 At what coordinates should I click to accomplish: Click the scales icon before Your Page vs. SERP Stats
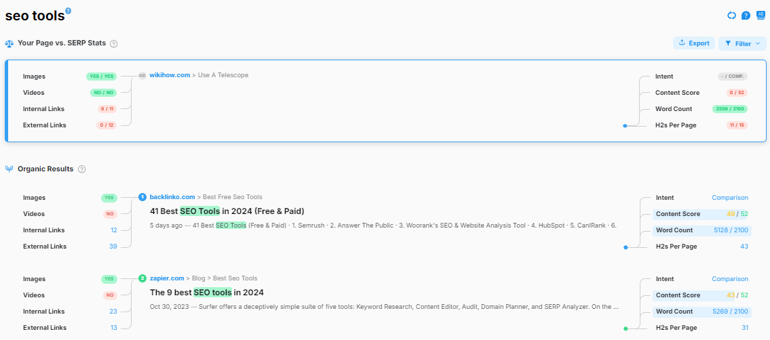(9, 43)
